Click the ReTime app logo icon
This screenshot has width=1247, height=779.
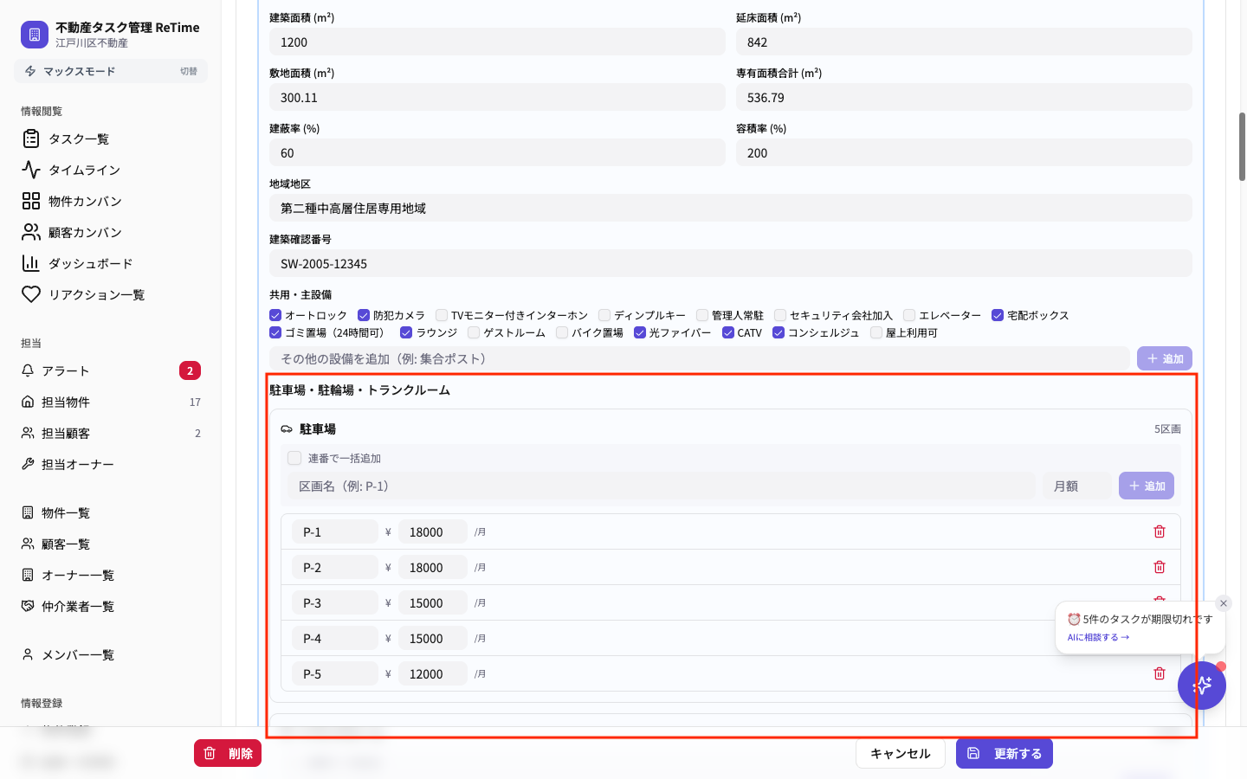35,35
